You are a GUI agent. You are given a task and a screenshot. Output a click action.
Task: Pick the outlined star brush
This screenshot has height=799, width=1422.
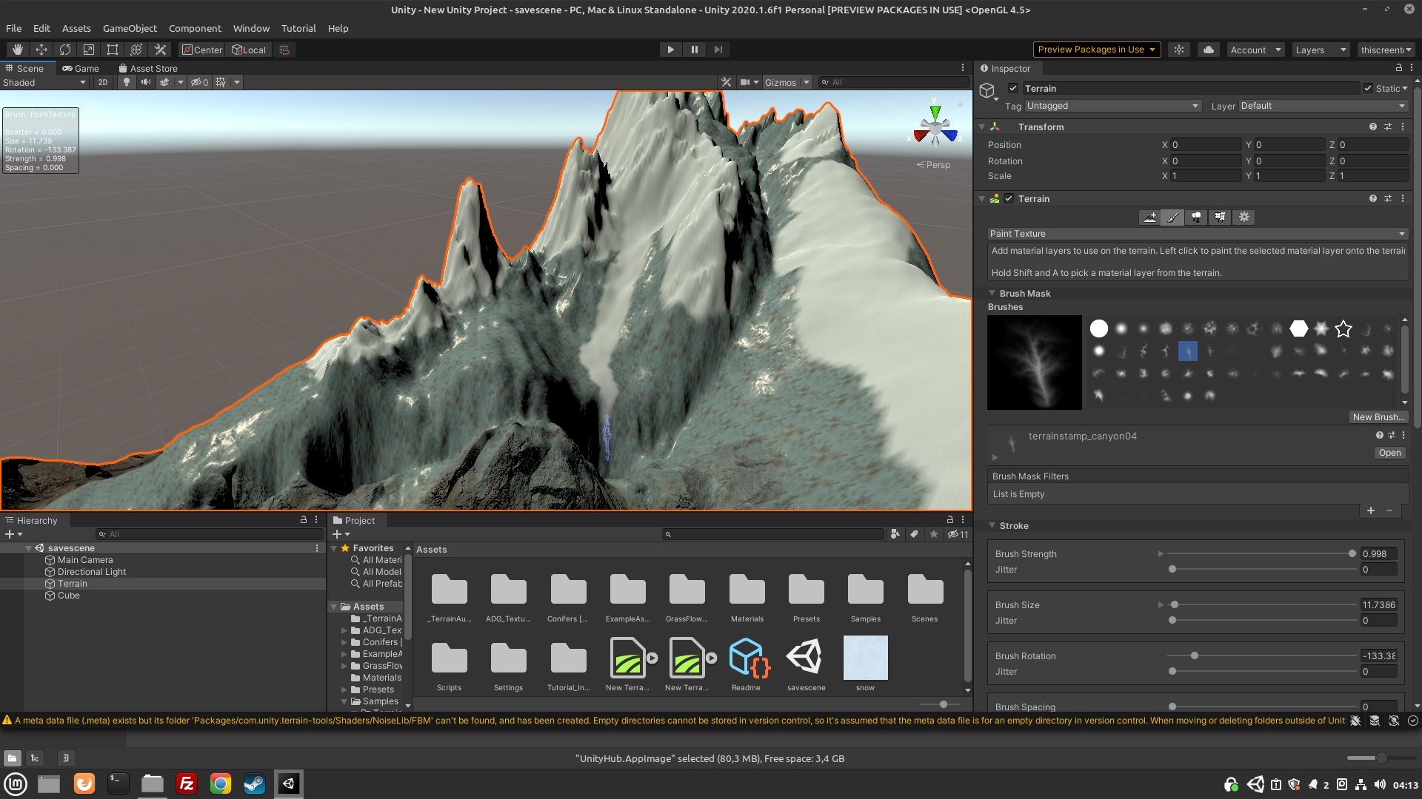pyautogui.click(x=1343, y=328)
